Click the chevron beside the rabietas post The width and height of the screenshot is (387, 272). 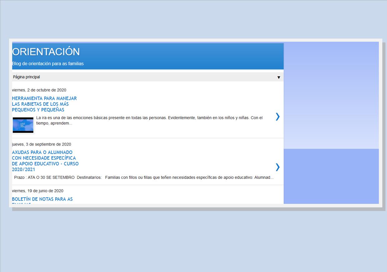(277, 117)
